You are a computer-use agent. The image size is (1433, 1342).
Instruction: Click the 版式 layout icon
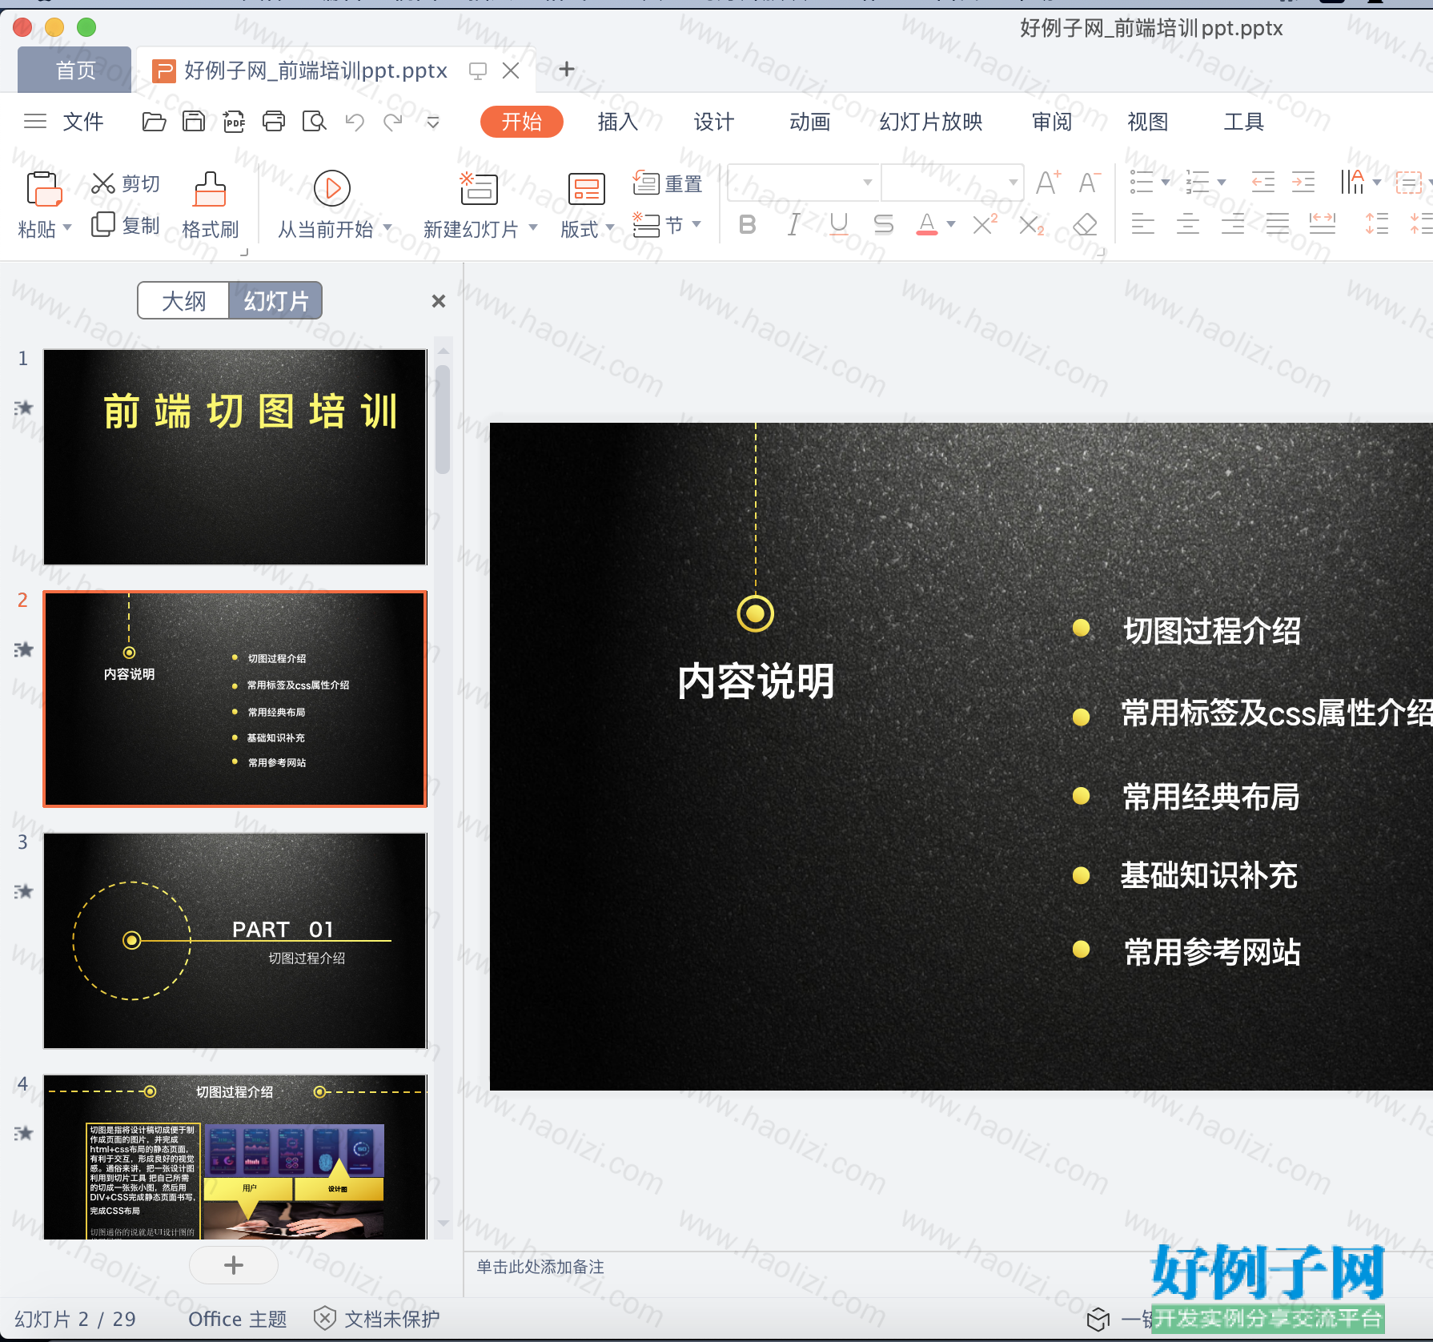coord(586,190)
